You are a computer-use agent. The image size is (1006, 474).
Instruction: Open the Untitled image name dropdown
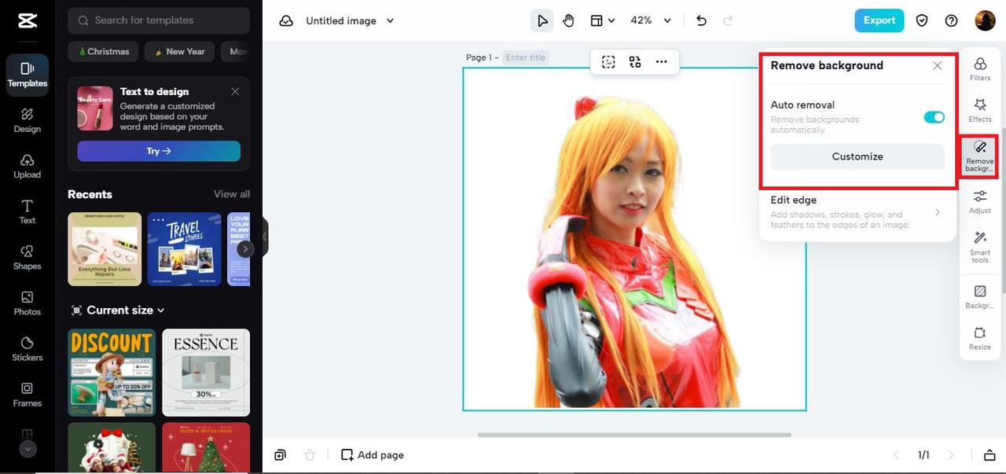(350, 21)
